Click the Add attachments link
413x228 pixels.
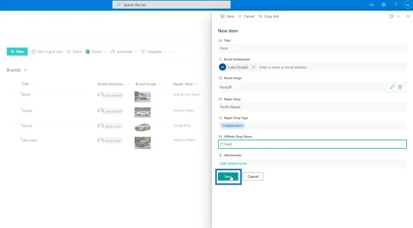tap(233, 164)
